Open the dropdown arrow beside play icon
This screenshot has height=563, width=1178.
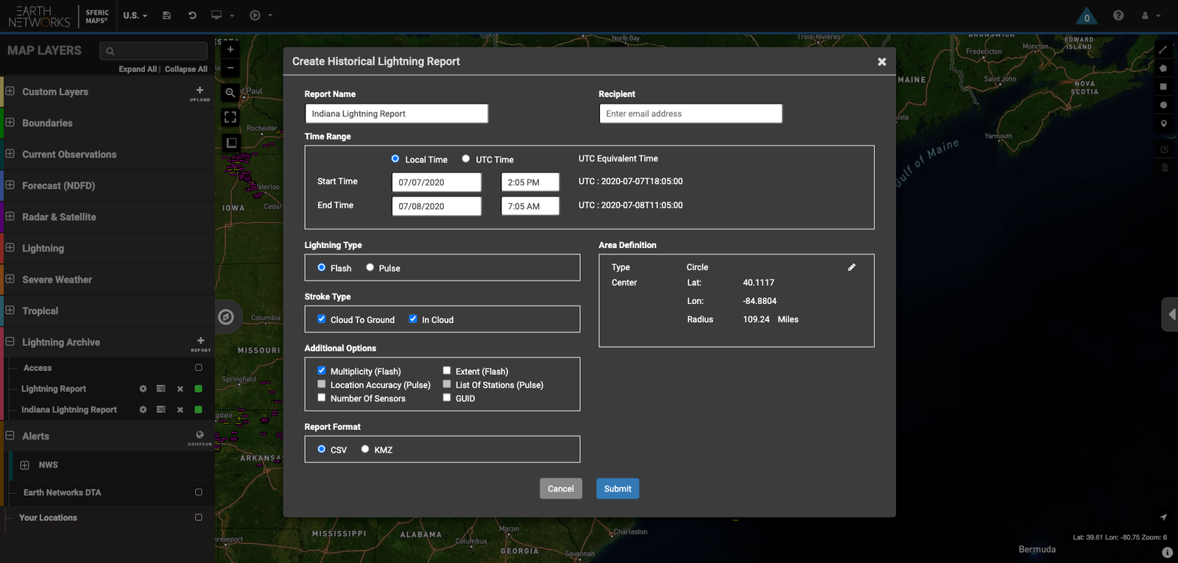[x=270, y=15]
